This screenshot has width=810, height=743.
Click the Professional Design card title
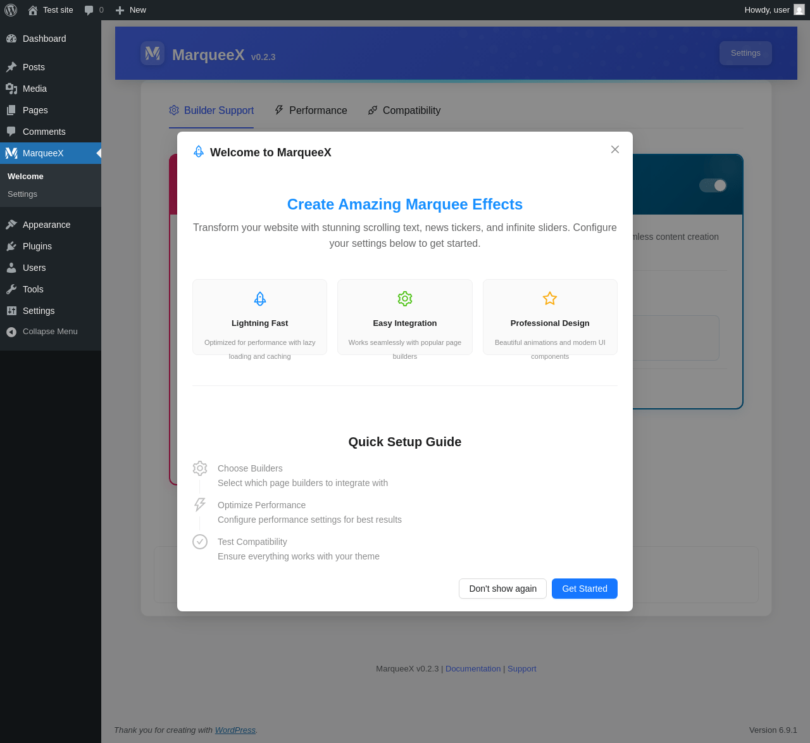550,323
